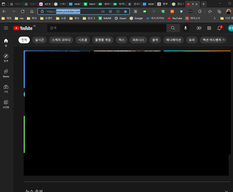Open the Extensions puzzle icon
The width and height of the screenshot is (233, 192).
200,11
